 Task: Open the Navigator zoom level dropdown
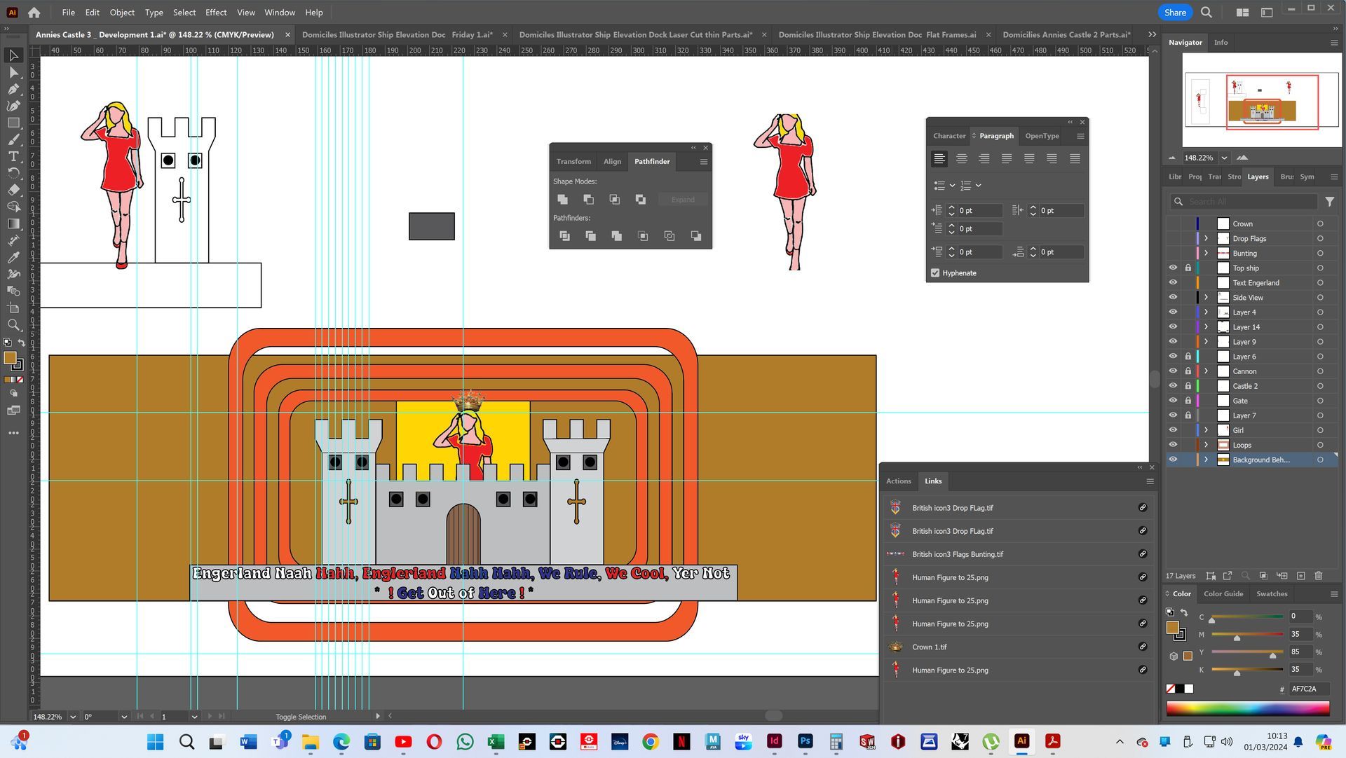pos(1224,158)
